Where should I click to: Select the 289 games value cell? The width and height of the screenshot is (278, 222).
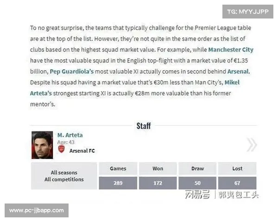coord(118,183)
